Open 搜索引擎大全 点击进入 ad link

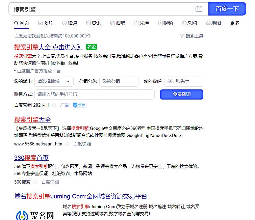point(48,47)
